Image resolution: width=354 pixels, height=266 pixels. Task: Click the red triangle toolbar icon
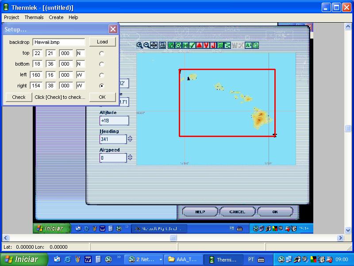(199, 45)
